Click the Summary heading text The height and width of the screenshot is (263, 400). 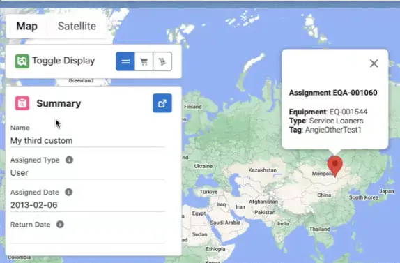[x=59, y=103]
